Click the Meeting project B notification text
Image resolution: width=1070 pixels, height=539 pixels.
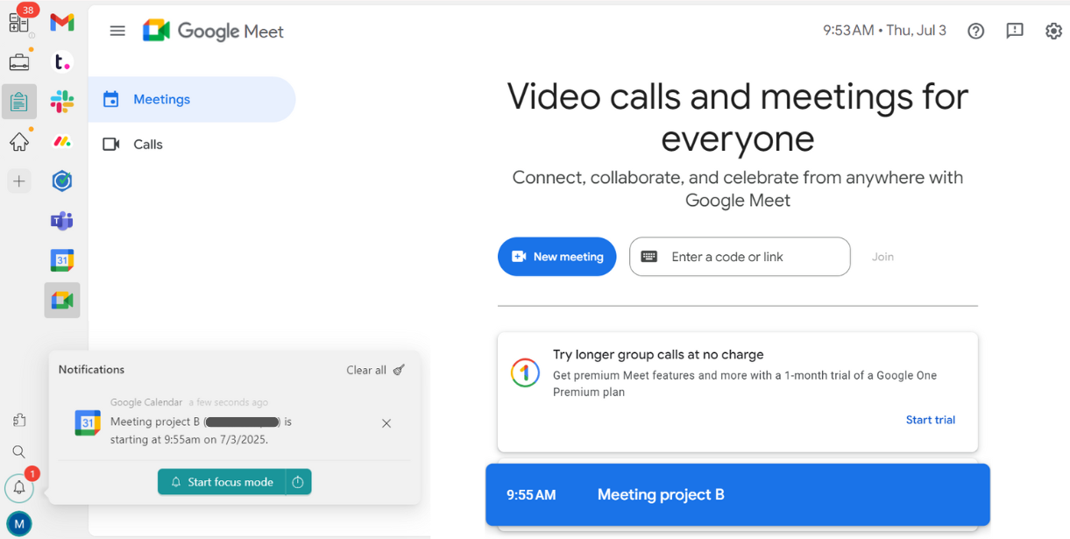201,430
